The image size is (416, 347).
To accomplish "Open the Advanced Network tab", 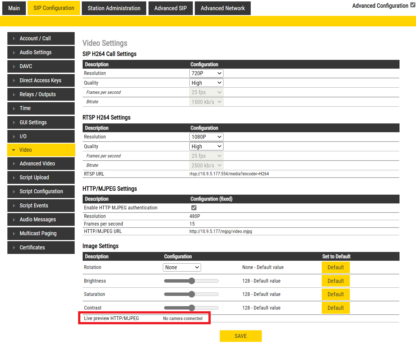I will click(223, 8).
